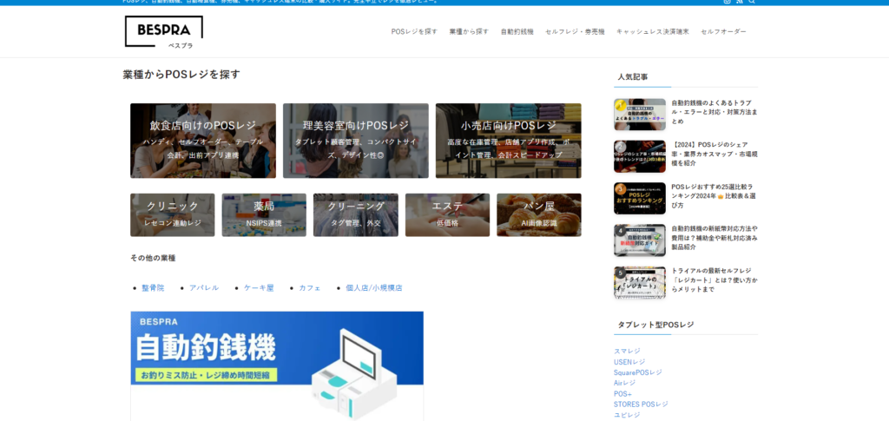Open the キャッシュレス決済端末 menu item
Viewport: 889px width, 421px height.
click(x=653, y=32)
